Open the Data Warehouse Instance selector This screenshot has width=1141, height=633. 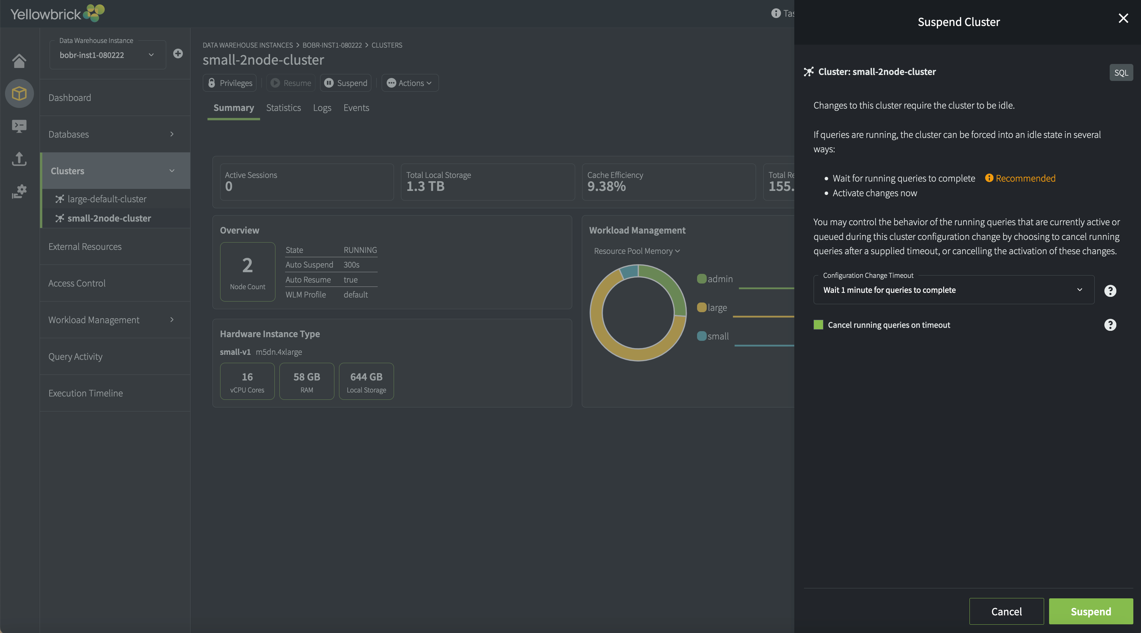click(107, 55)
